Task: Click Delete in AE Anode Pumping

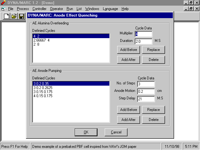Action: point(153,120)
